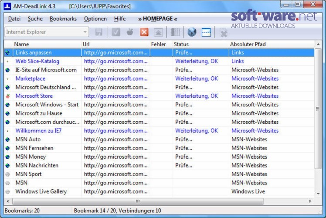
Task: Click globe icon beside MSN Money
Action: click(8, 157)
